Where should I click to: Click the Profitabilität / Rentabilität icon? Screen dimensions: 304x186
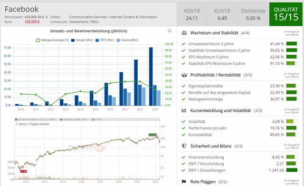pos(184,75)
